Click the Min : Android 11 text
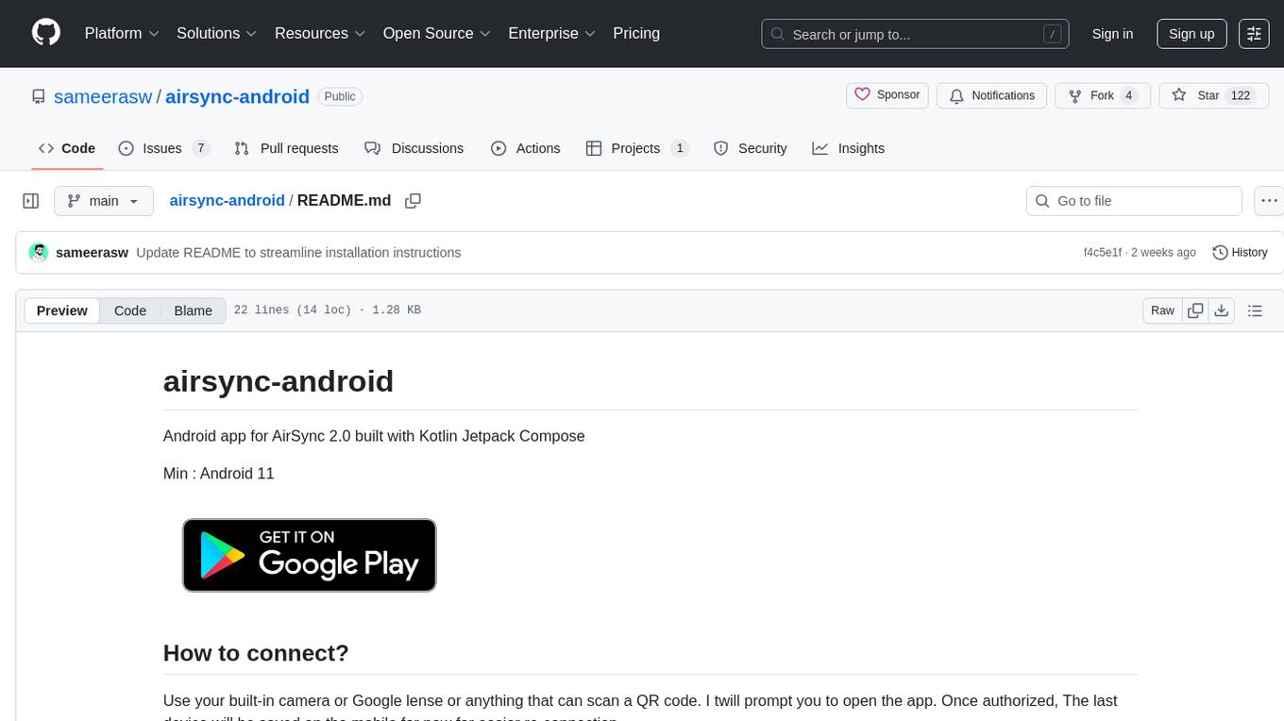The image size is (1284, 721). tap(219, 473)
